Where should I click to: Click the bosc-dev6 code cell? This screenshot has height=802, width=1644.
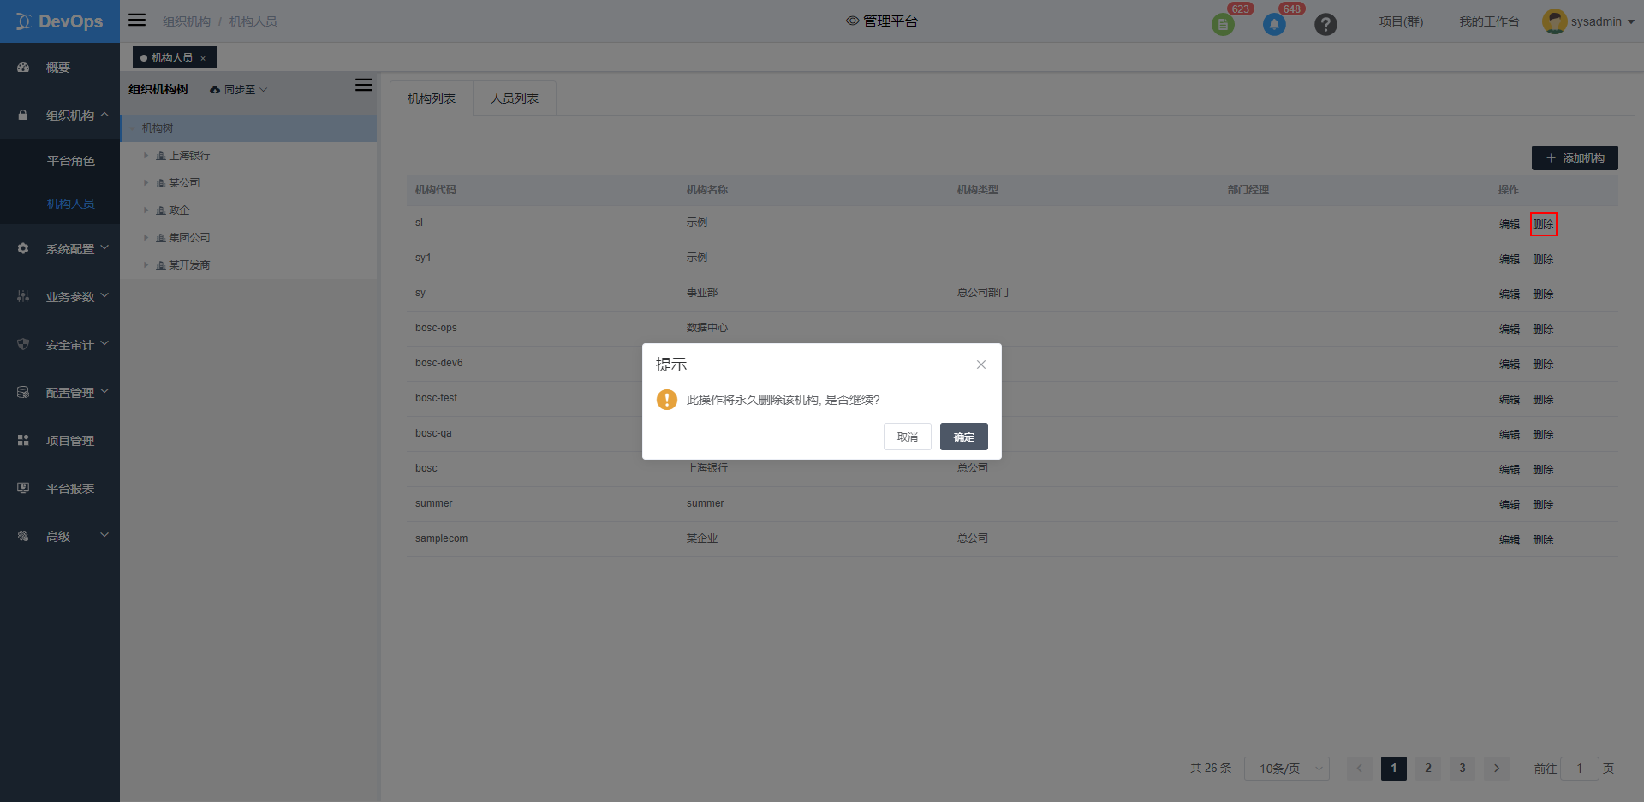(439, 363)
